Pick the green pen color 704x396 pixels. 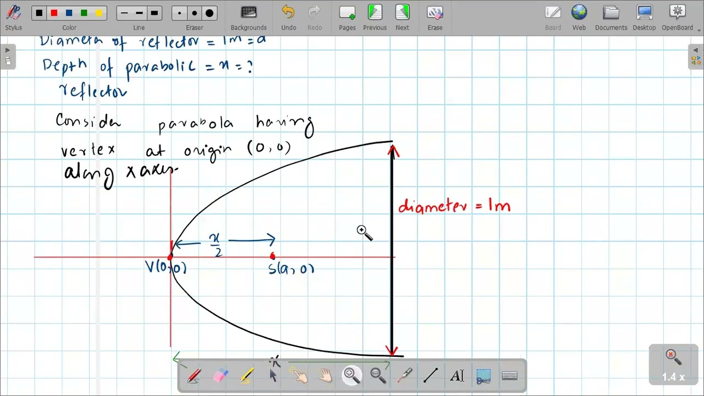[84, 13]
